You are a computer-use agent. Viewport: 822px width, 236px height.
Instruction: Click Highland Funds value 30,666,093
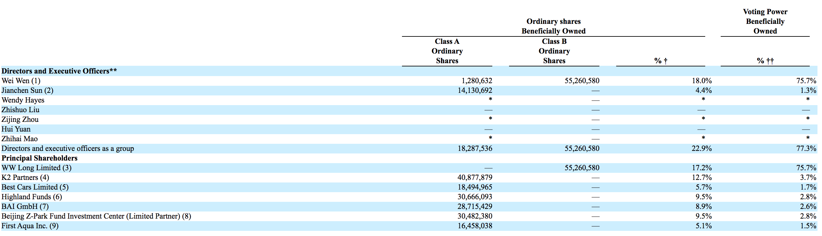click(x=475, y=197)
